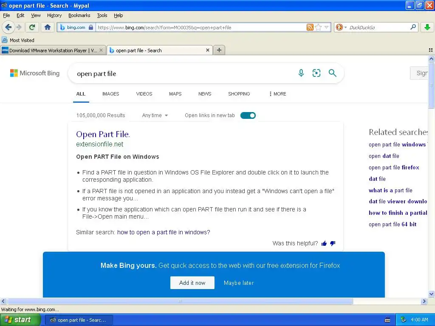Viewport: 435px width, 326px height.
Task: Click the vertical scrollbar up arrow
Action: click(x=431, y=59)
